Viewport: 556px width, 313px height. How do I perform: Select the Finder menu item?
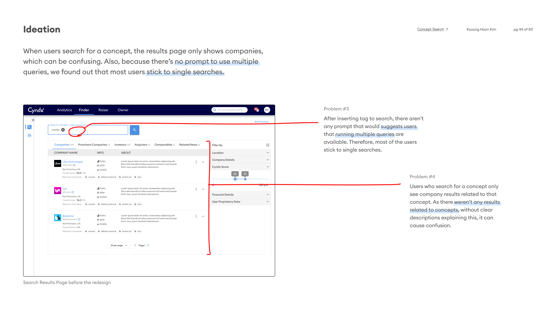pyautogui.click(x=84, y=110)
